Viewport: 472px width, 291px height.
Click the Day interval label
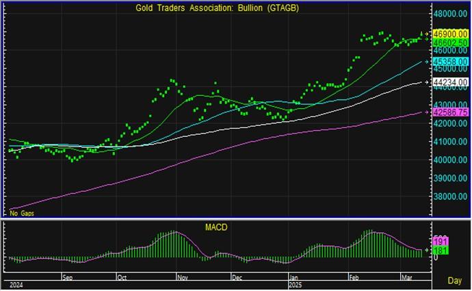tap(454, 281)
